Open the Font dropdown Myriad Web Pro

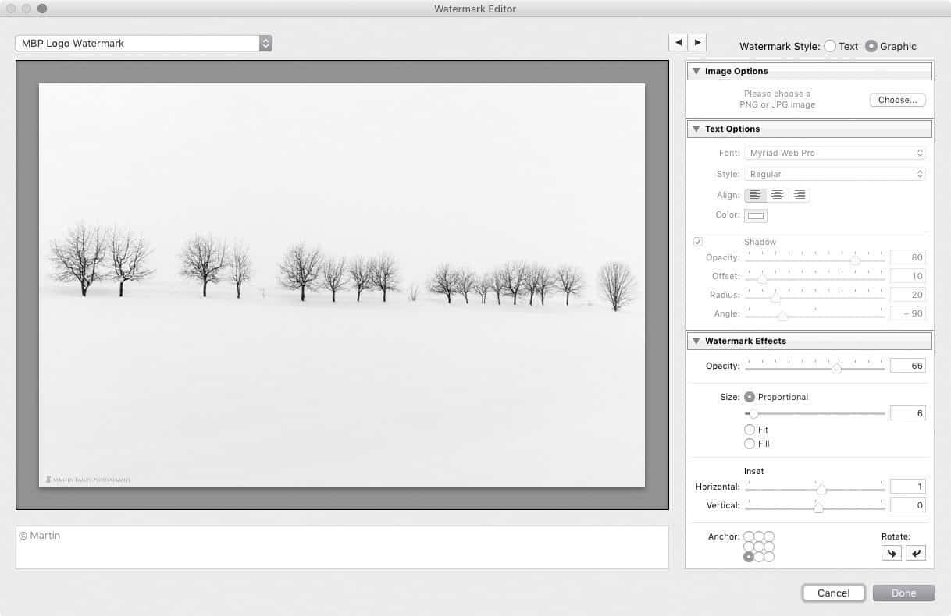tap(835, 153)
